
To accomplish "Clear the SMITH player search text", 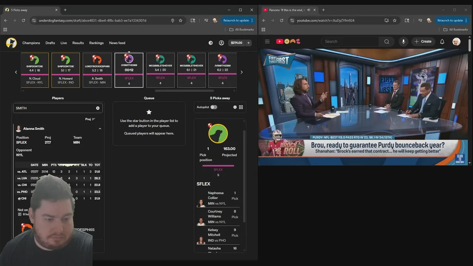I will [x=98, y=108].
